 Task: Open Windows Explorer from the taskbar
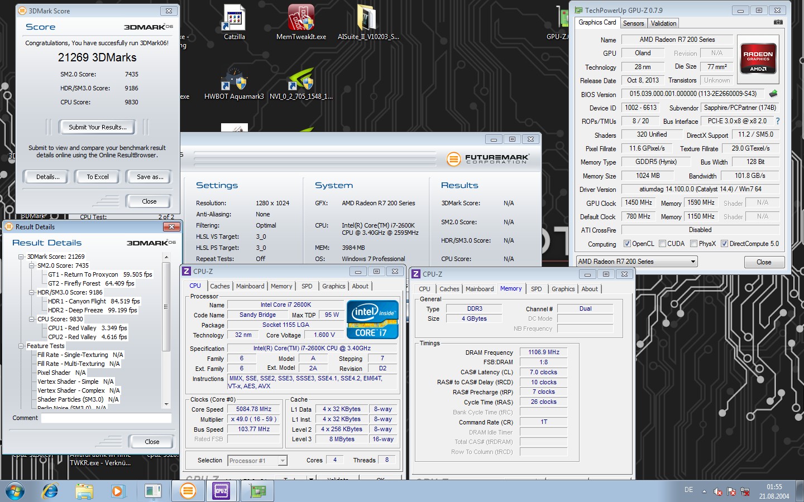84,491
